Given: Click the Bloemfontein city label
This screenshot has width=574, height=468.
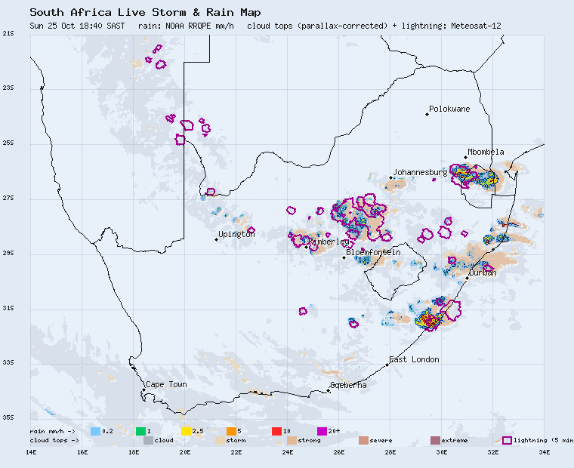Looking at the screenshot, I should (373, 252).
